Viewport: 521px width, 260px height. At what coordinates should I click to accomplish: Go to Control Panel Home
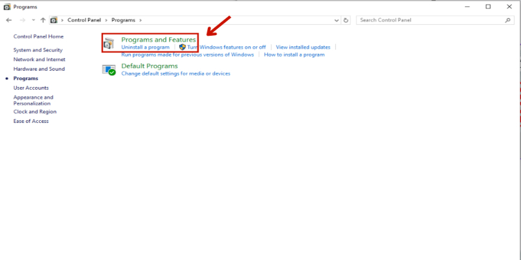38,36
